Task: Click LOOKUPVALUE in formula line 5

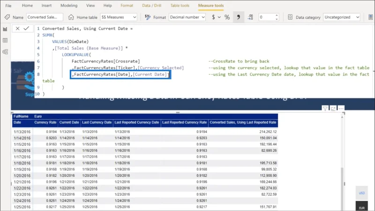Action: coord(75,55)
